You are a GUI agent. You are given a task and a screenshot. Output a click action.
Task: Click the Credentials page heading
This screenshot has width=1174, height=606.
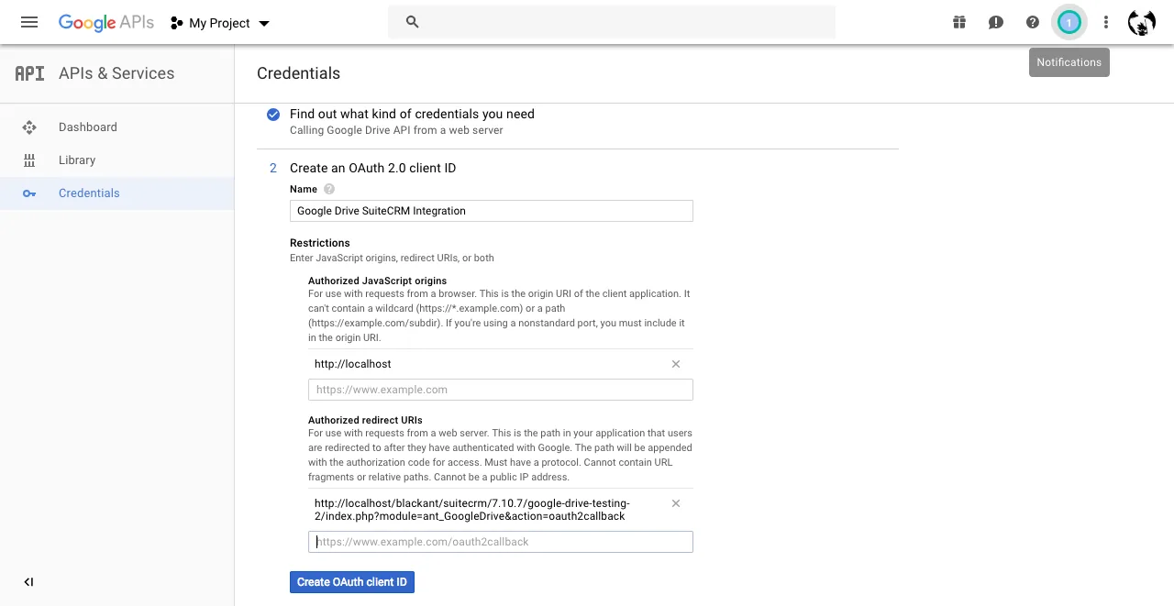click(298, 73)
